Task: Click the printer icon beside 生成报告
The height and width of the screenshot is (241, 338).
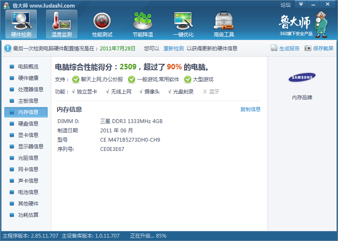Action: point(274,48)
